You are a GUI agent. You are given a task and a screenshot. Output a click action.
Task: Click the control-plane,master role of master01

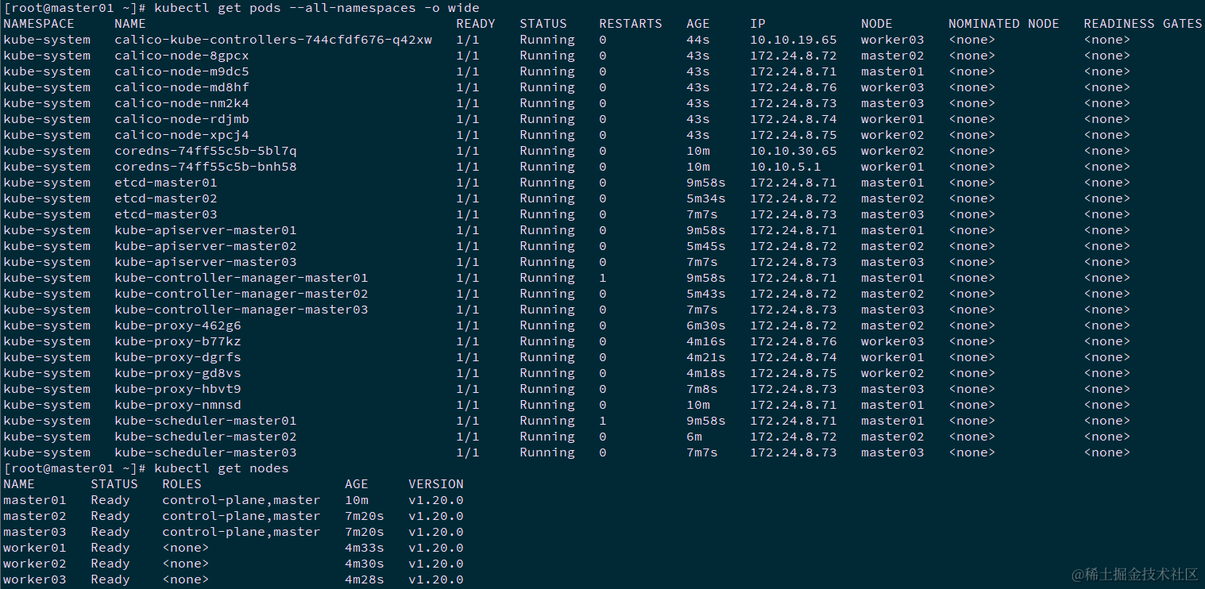241,500
